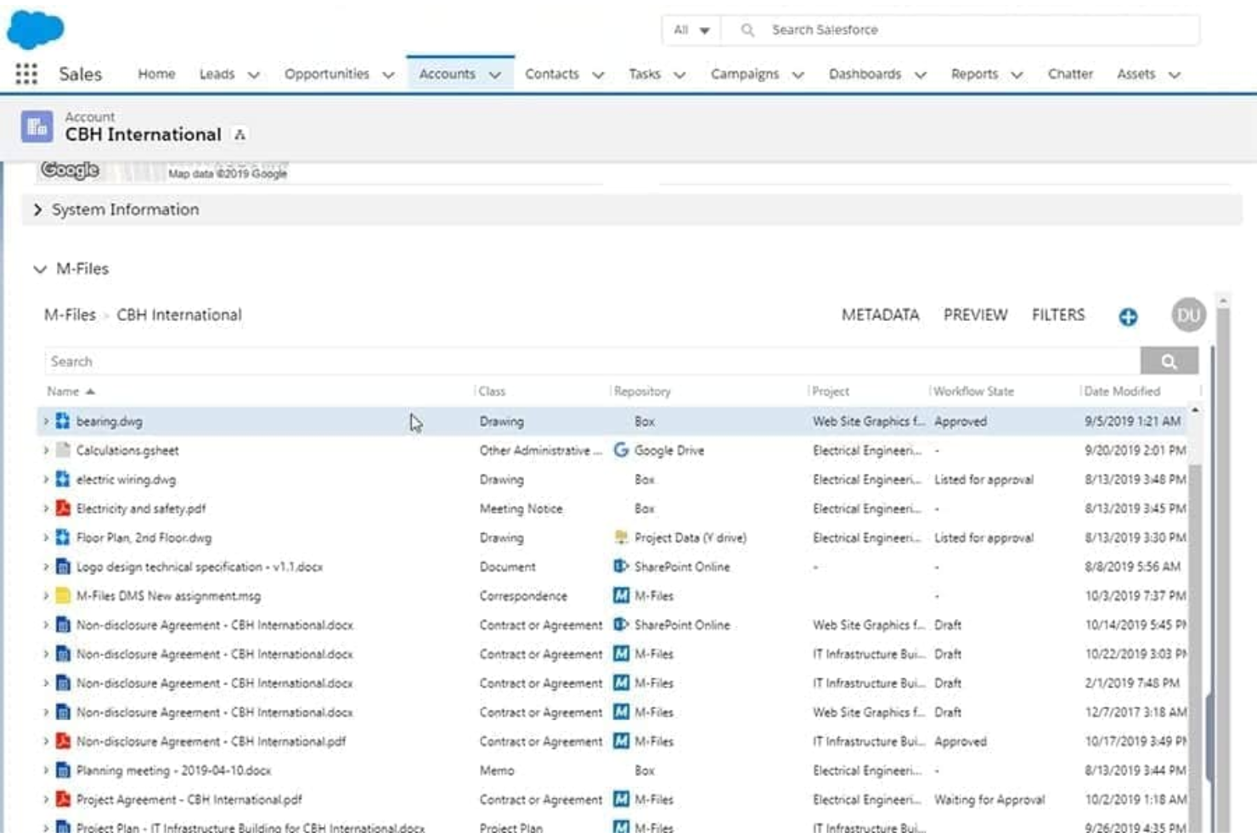Screen dimensions: 1257x838
Task: Click the Project Data Y drive icon for Floor Plan
Action: coord(622,537)
